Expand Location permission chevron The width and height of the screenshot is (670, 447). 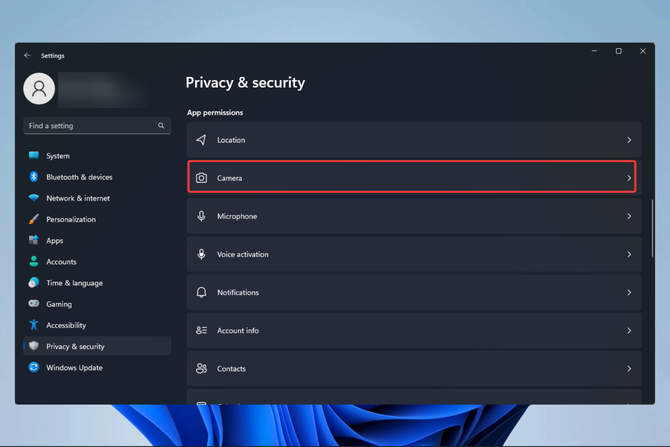pyautogui.click(x=629, y=140)
